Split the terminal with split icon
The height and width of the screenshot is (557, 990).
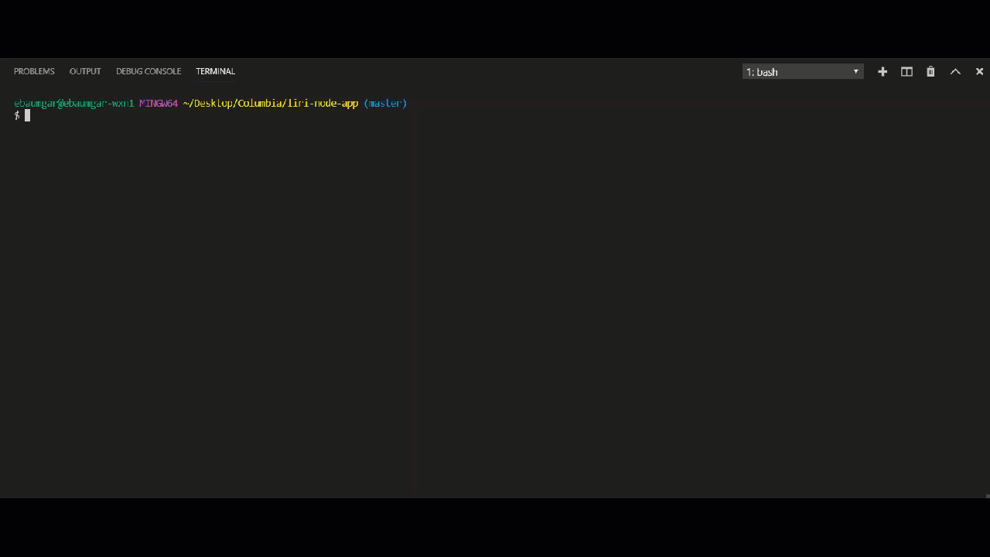[906, 71]
